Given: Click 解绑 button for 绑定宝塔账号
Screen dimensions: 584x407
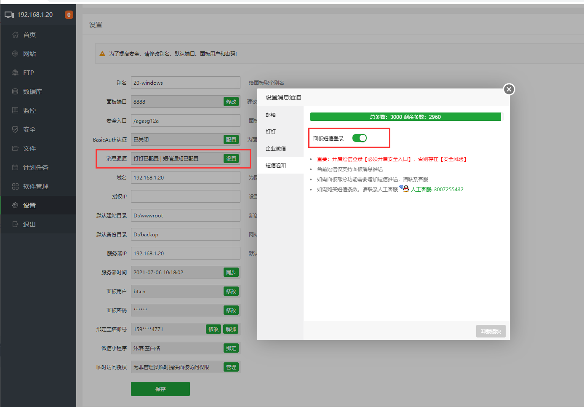Looking at the screenshot, I should 231,329.
